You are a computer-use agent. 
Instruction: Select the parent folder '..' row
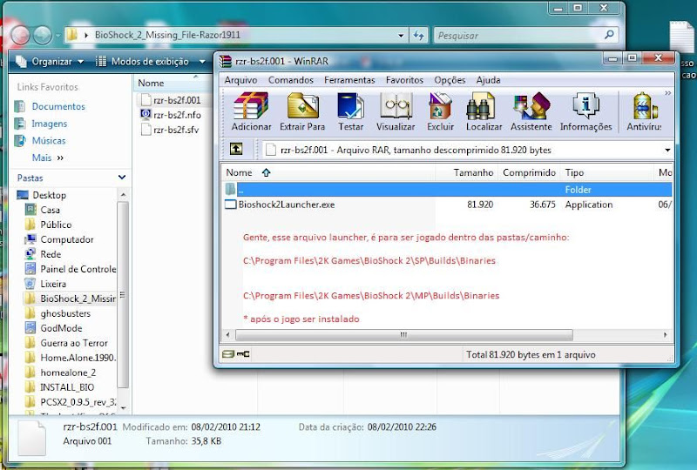coord(447,190)
